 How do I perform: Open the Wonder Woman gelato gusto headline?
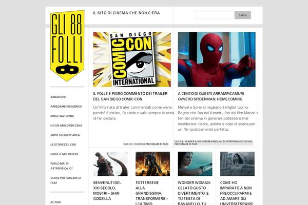coord(194,193)
